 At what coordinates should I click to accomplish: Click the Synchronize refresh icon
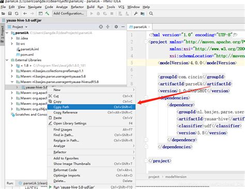point(17,13)
